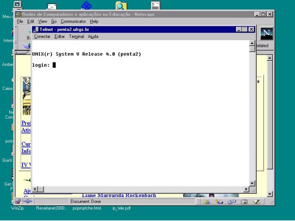Click the Bookmarks icon in Netscape location toolbar

(27, 46)
